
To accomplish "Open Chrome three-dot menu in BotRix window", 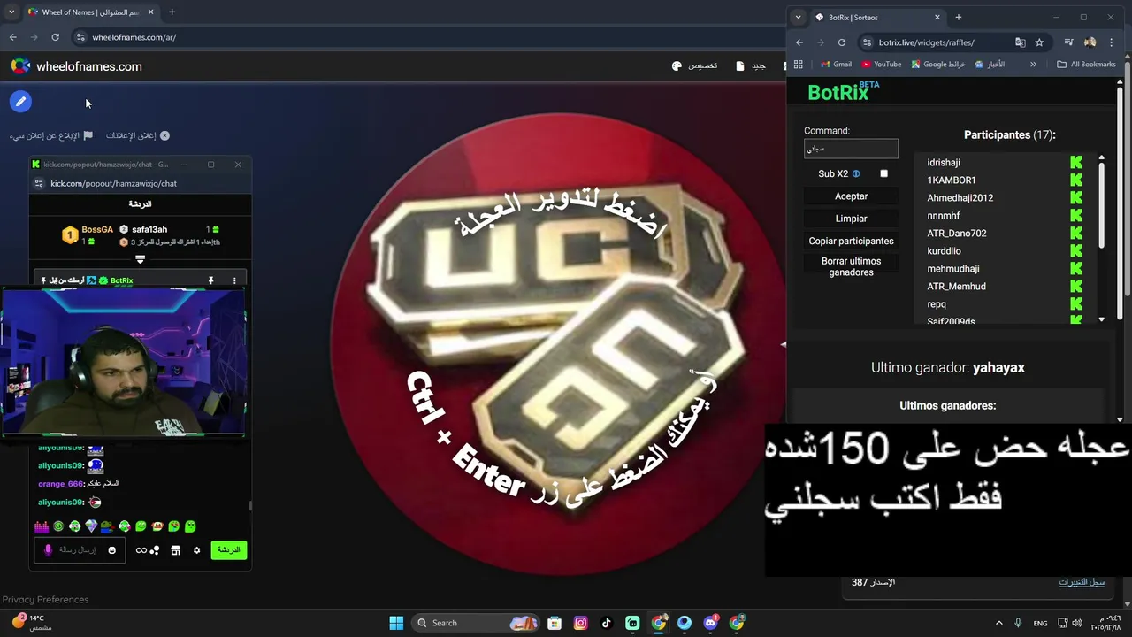I will tap(1112, 42).
